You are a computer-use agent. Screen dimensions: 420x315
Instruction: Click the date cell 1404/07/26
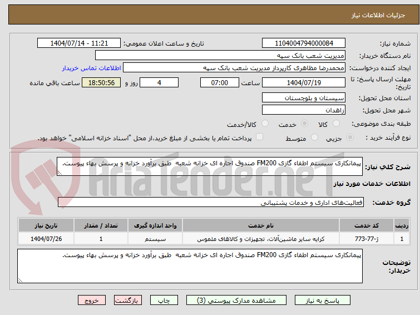(46, 239)
